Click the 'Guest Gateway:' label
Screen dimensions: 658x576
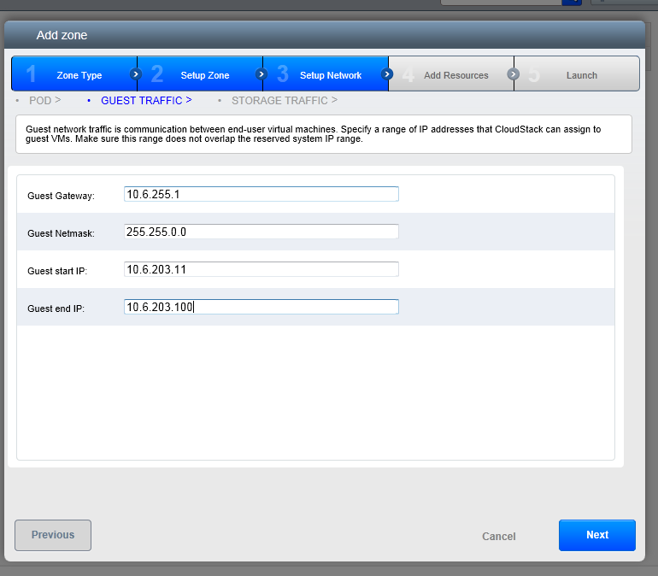(61, 196)
